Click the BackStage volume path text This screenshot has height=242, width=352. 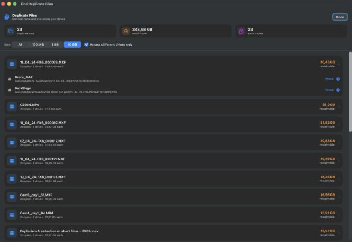point(66,92)
